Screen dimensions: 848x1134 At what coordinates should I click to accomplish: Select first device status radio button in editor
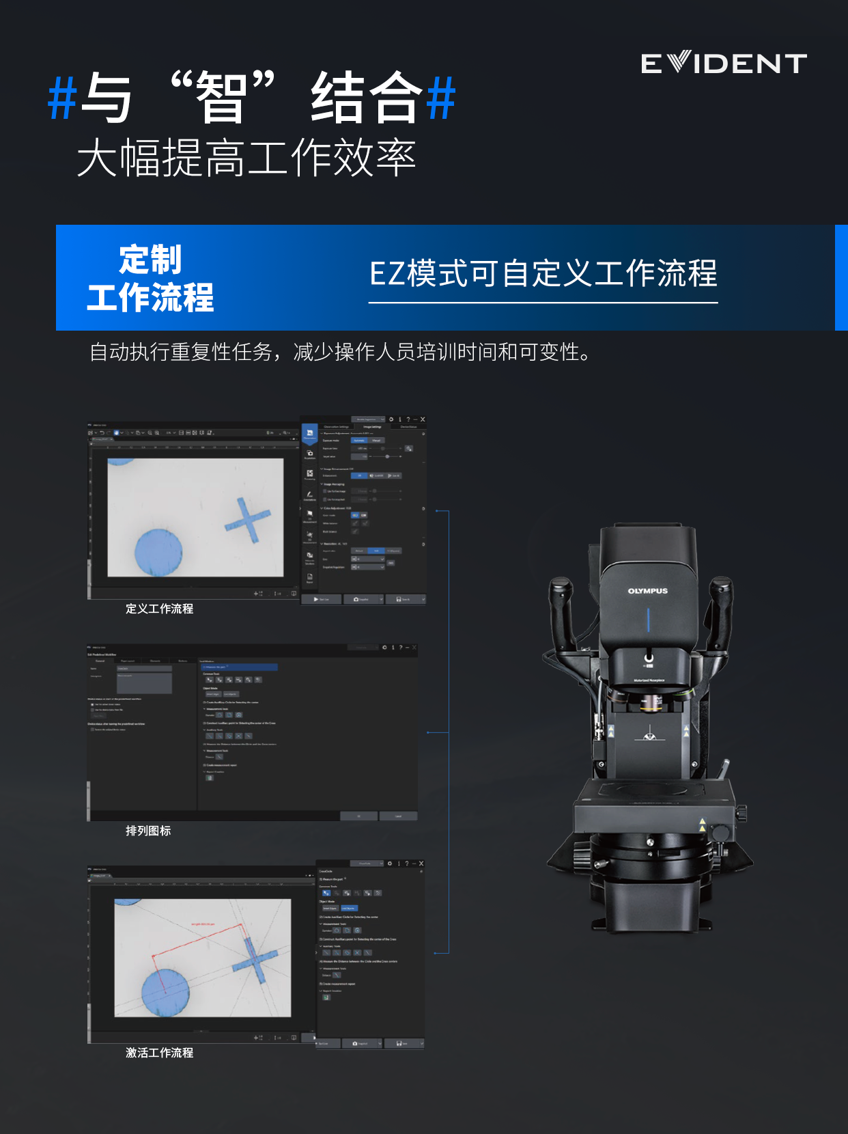pos(93,704)
